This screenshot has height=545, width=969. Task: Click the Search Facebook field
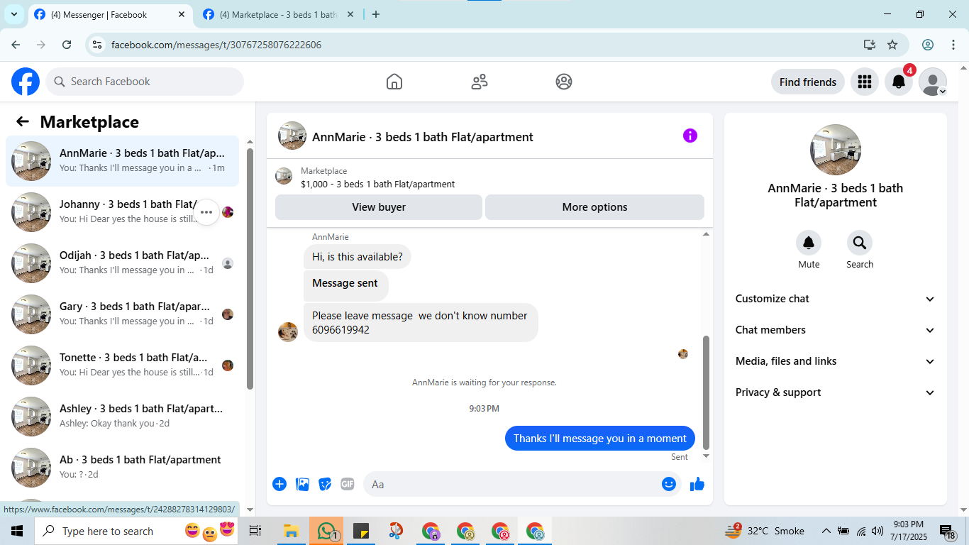coord(145,82)
